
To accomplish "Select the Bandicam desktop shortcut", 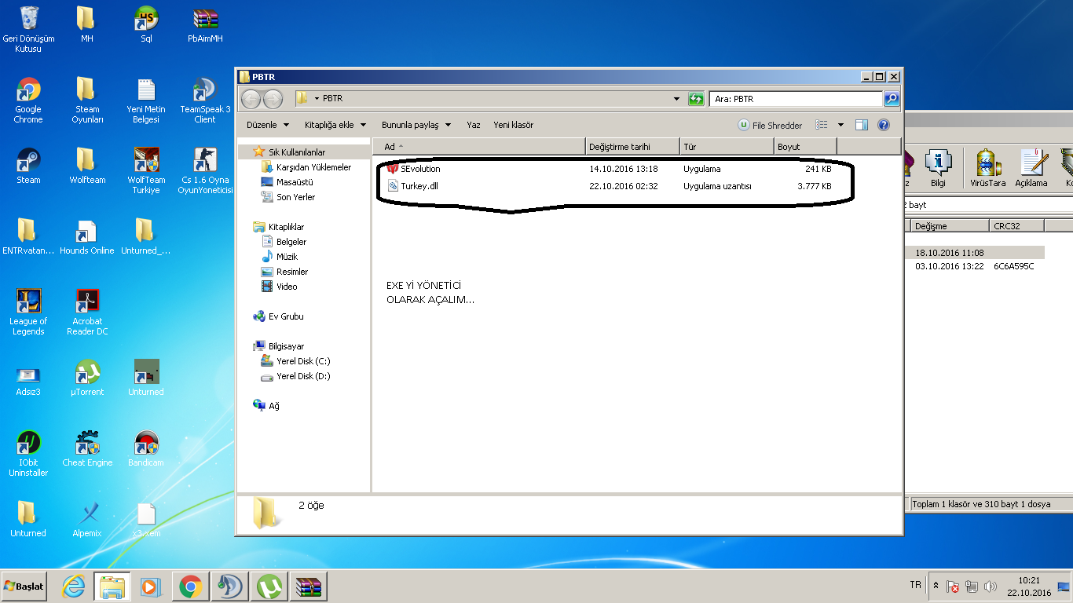I will click(x=146, y=448).
